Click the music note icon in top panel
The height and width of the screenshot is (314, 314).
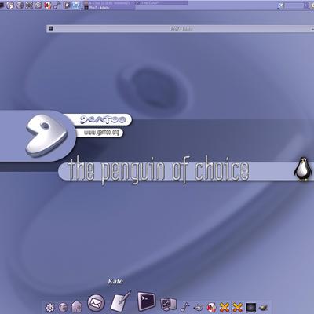57,5
